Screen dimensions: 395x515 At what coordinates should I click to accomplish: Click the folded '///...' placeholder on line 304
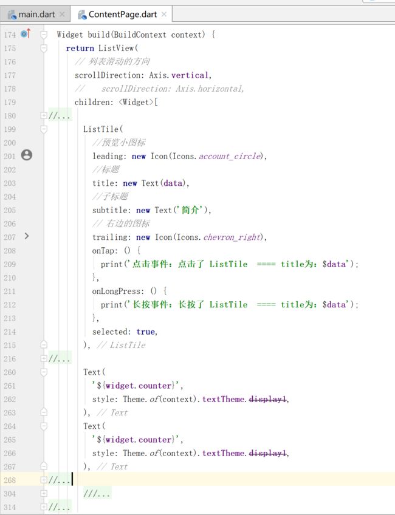(97, 494)
